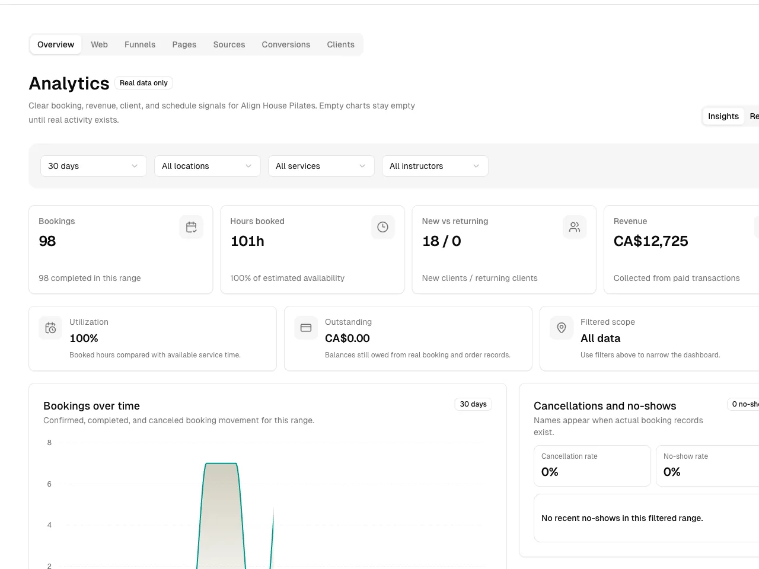Viewport: 759px width, 569px height.
Task: Click the calendar icon on Bookings card
Action: click(191, 227)
